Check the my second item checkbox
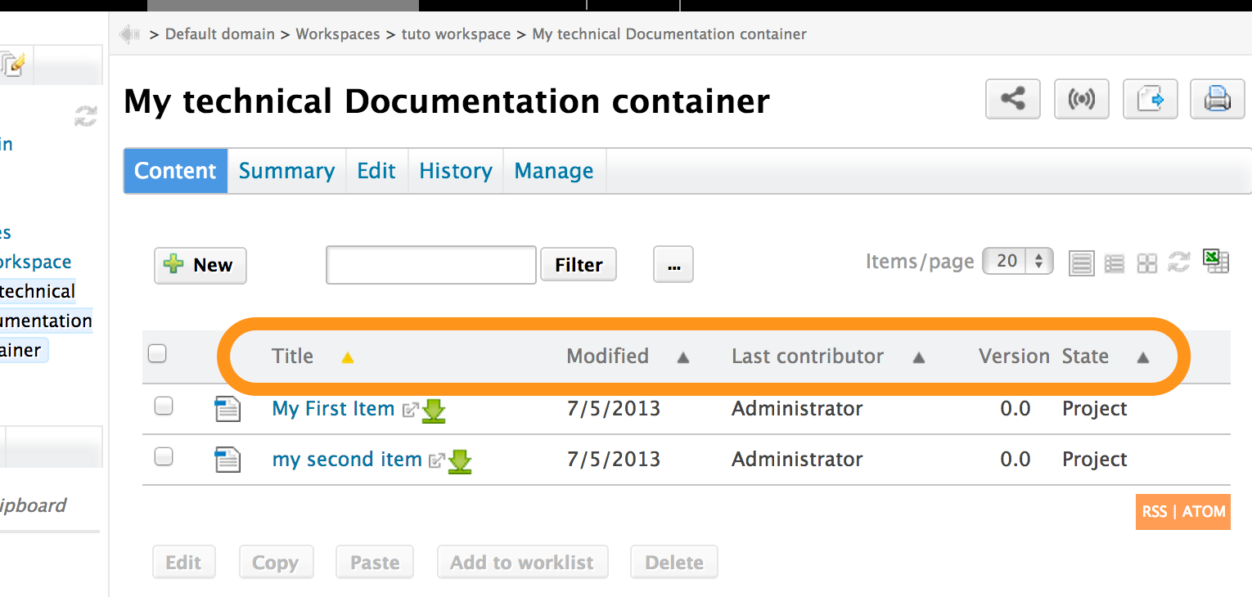Viewport: 1252px width, 597px height. click(164, 457)
